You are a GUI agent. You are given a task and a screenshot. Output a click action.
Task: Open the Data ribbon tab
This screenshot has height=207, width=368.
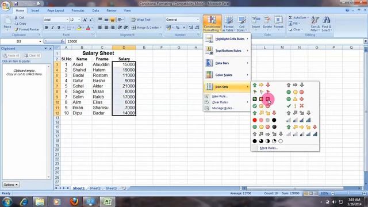coord(95,10)
